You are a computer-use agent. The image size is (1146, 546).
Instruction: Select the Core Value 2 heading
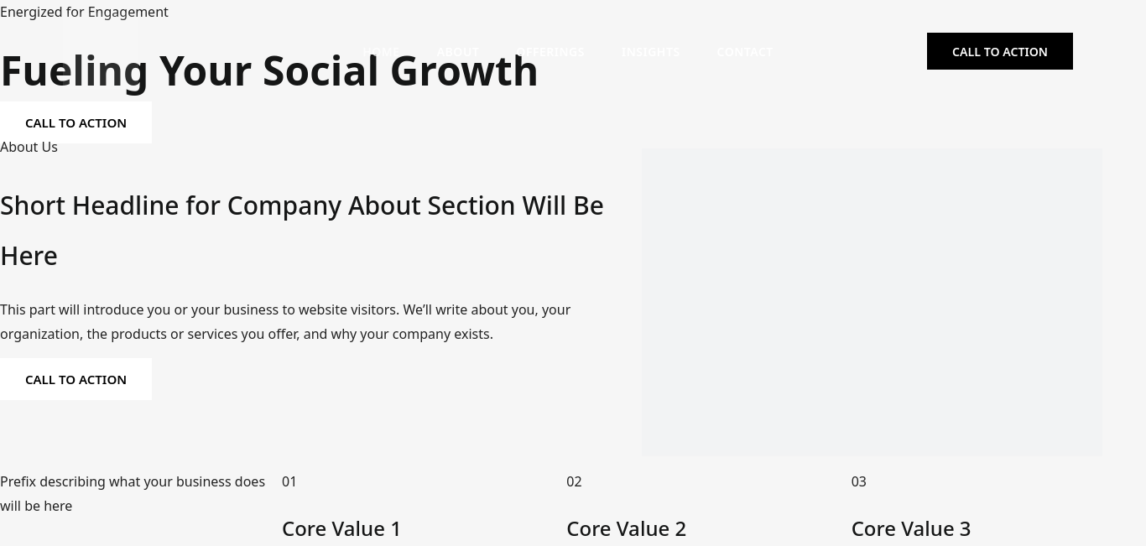(626, 528)
